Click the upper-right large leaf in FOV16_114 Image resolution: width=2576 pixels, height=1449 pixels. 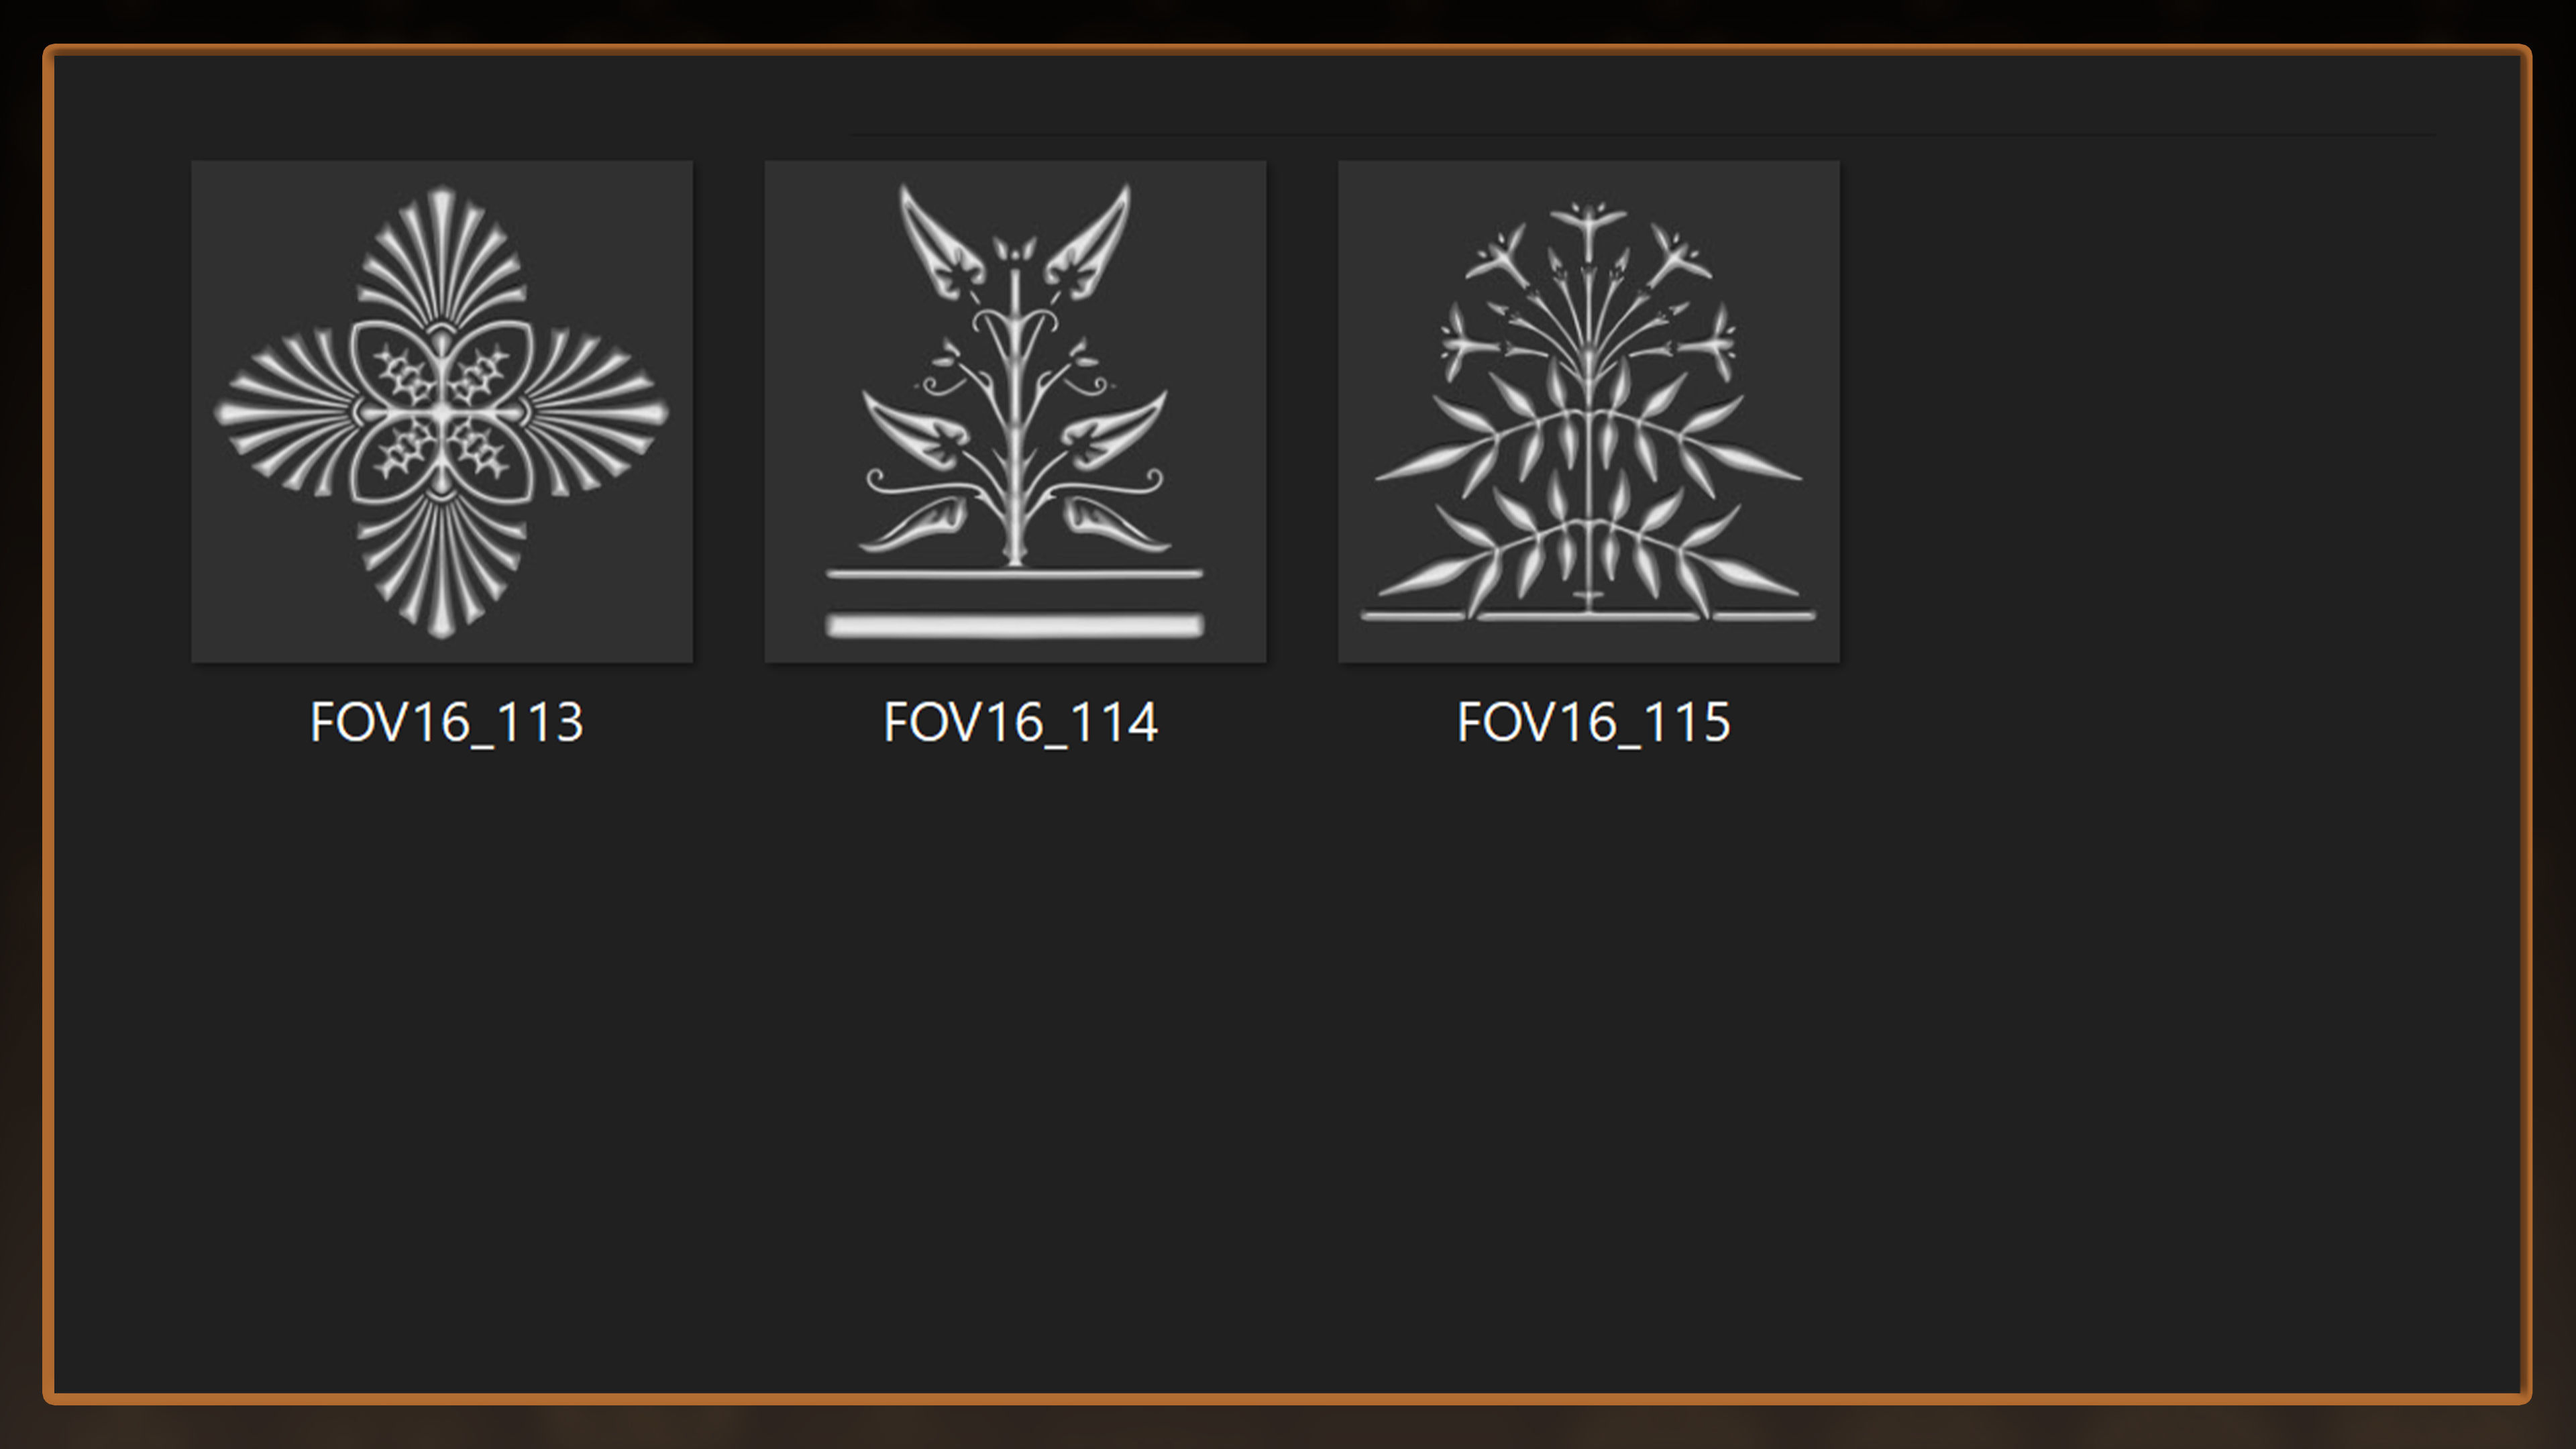[x=1088, y=243]
